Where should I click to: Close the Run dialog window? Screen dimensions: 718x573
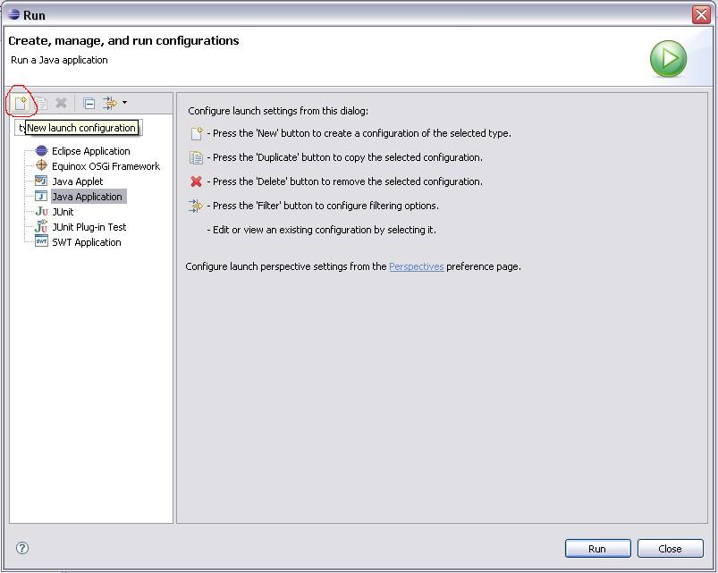[701, 14]
